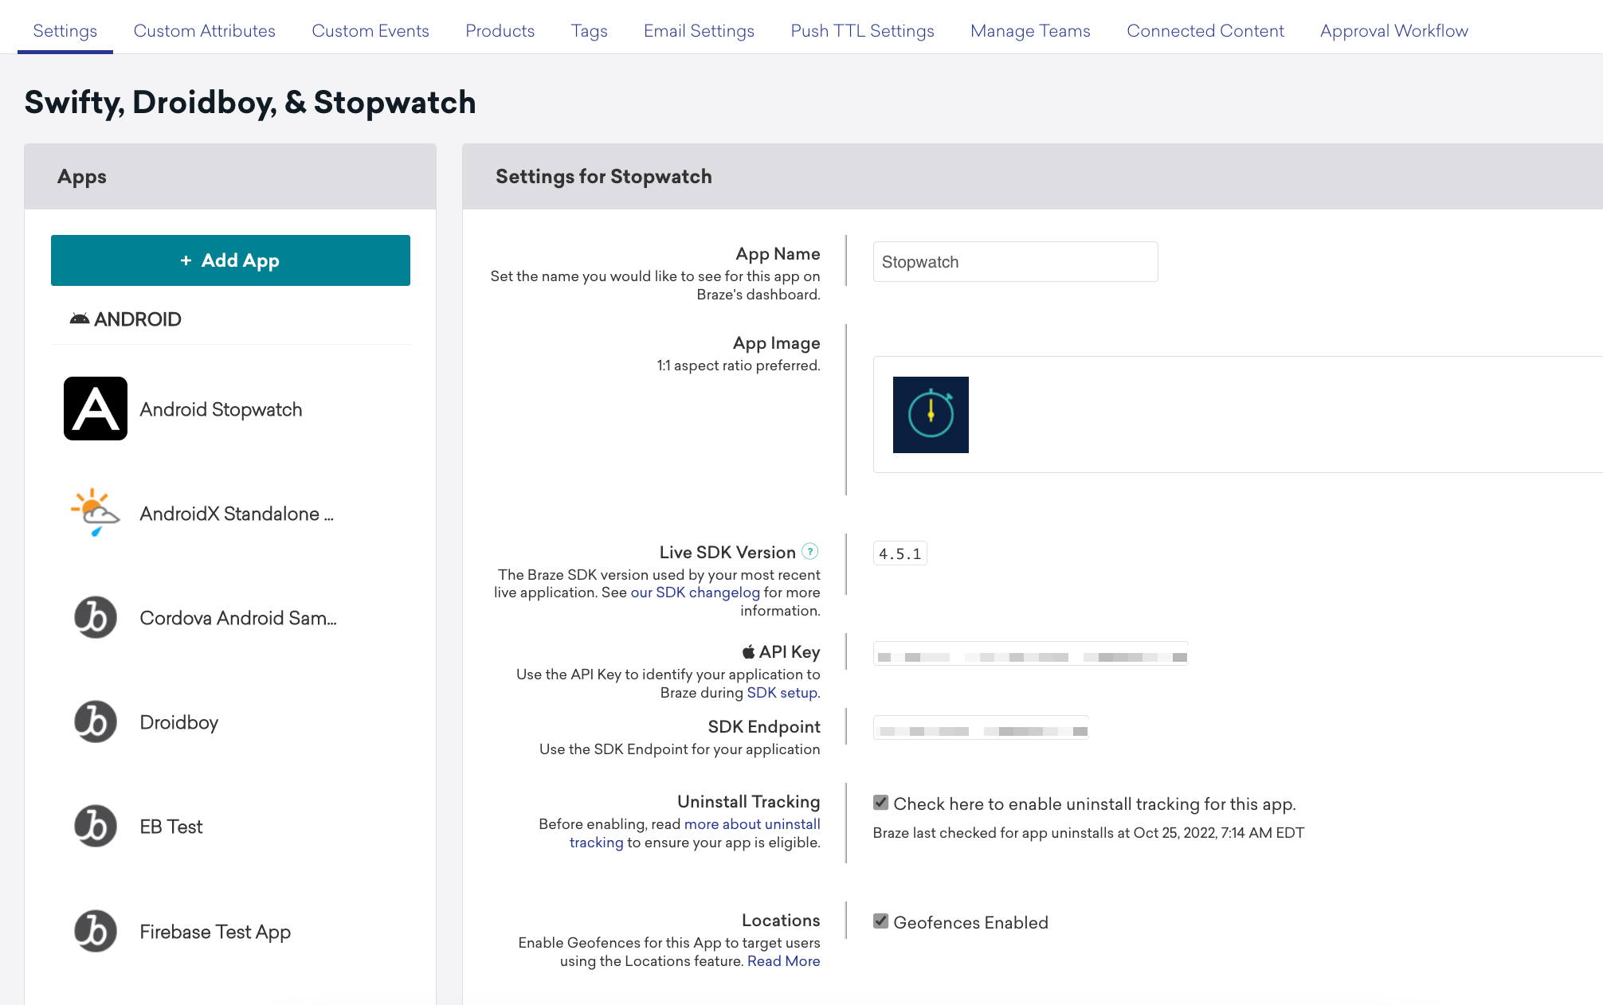Select the Cordova Android Sam... app name
This screenshot has width=1603, height=1005.
[238, 618]
